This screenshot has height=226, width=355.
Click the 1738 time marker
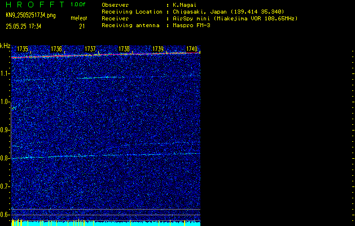(124, 49)
